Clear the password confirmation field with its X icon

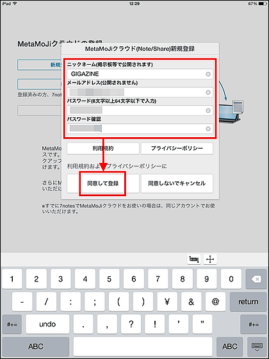pyautogui.click(x=208, y=129)
